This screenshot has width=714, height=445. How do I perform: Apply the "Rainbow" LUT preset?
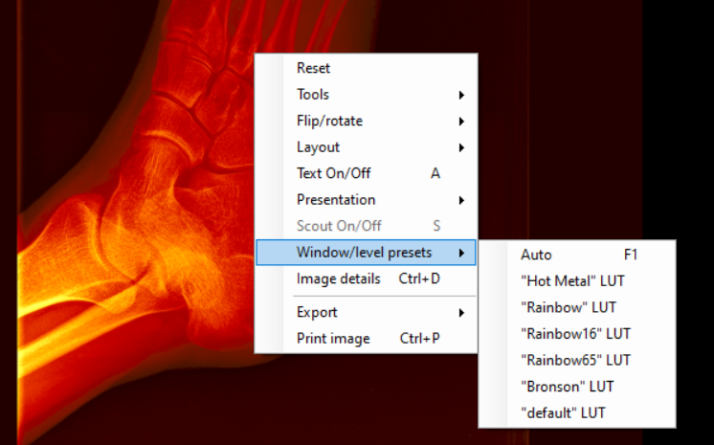click(x=577, y=307)
